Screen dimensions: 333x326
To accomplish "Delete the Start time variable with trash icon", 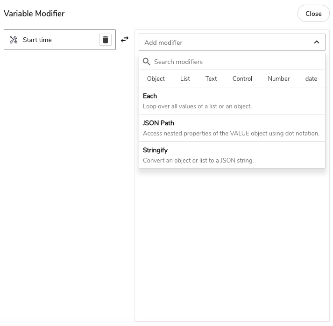I will click(106, 40).
